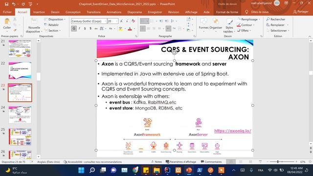Viewport: 313px width, 176px height.
Task: Open the Fichier menu
Action: tap(7, 12)
